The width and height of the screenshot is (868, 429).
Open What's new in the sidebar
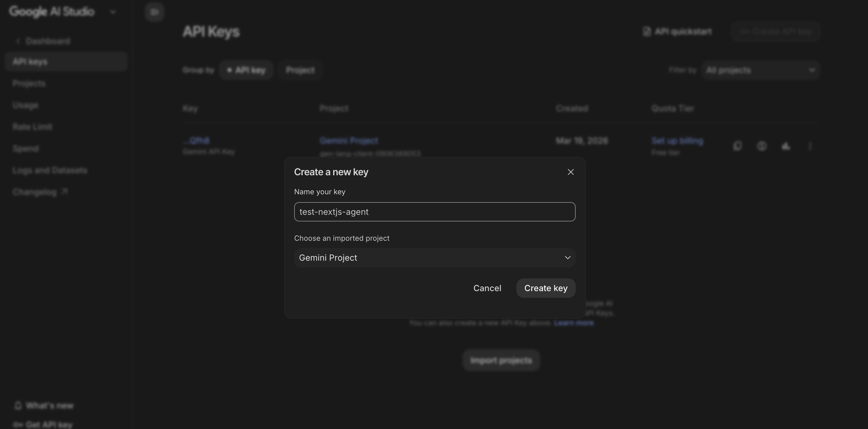coord(44,406)
